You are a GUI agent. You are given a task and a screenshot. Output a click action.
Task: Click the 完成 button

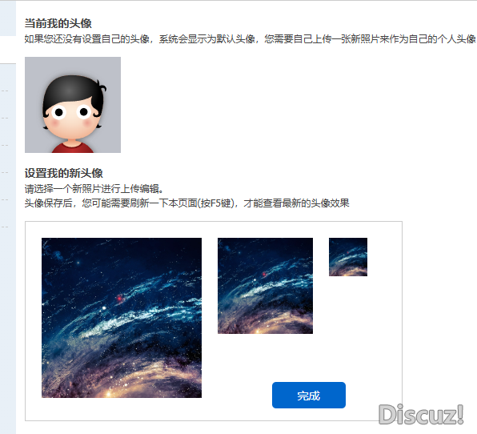(309, 395)
